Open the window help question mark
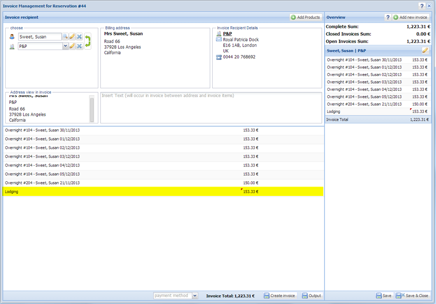Screen dimensions: 436x304 422,6
